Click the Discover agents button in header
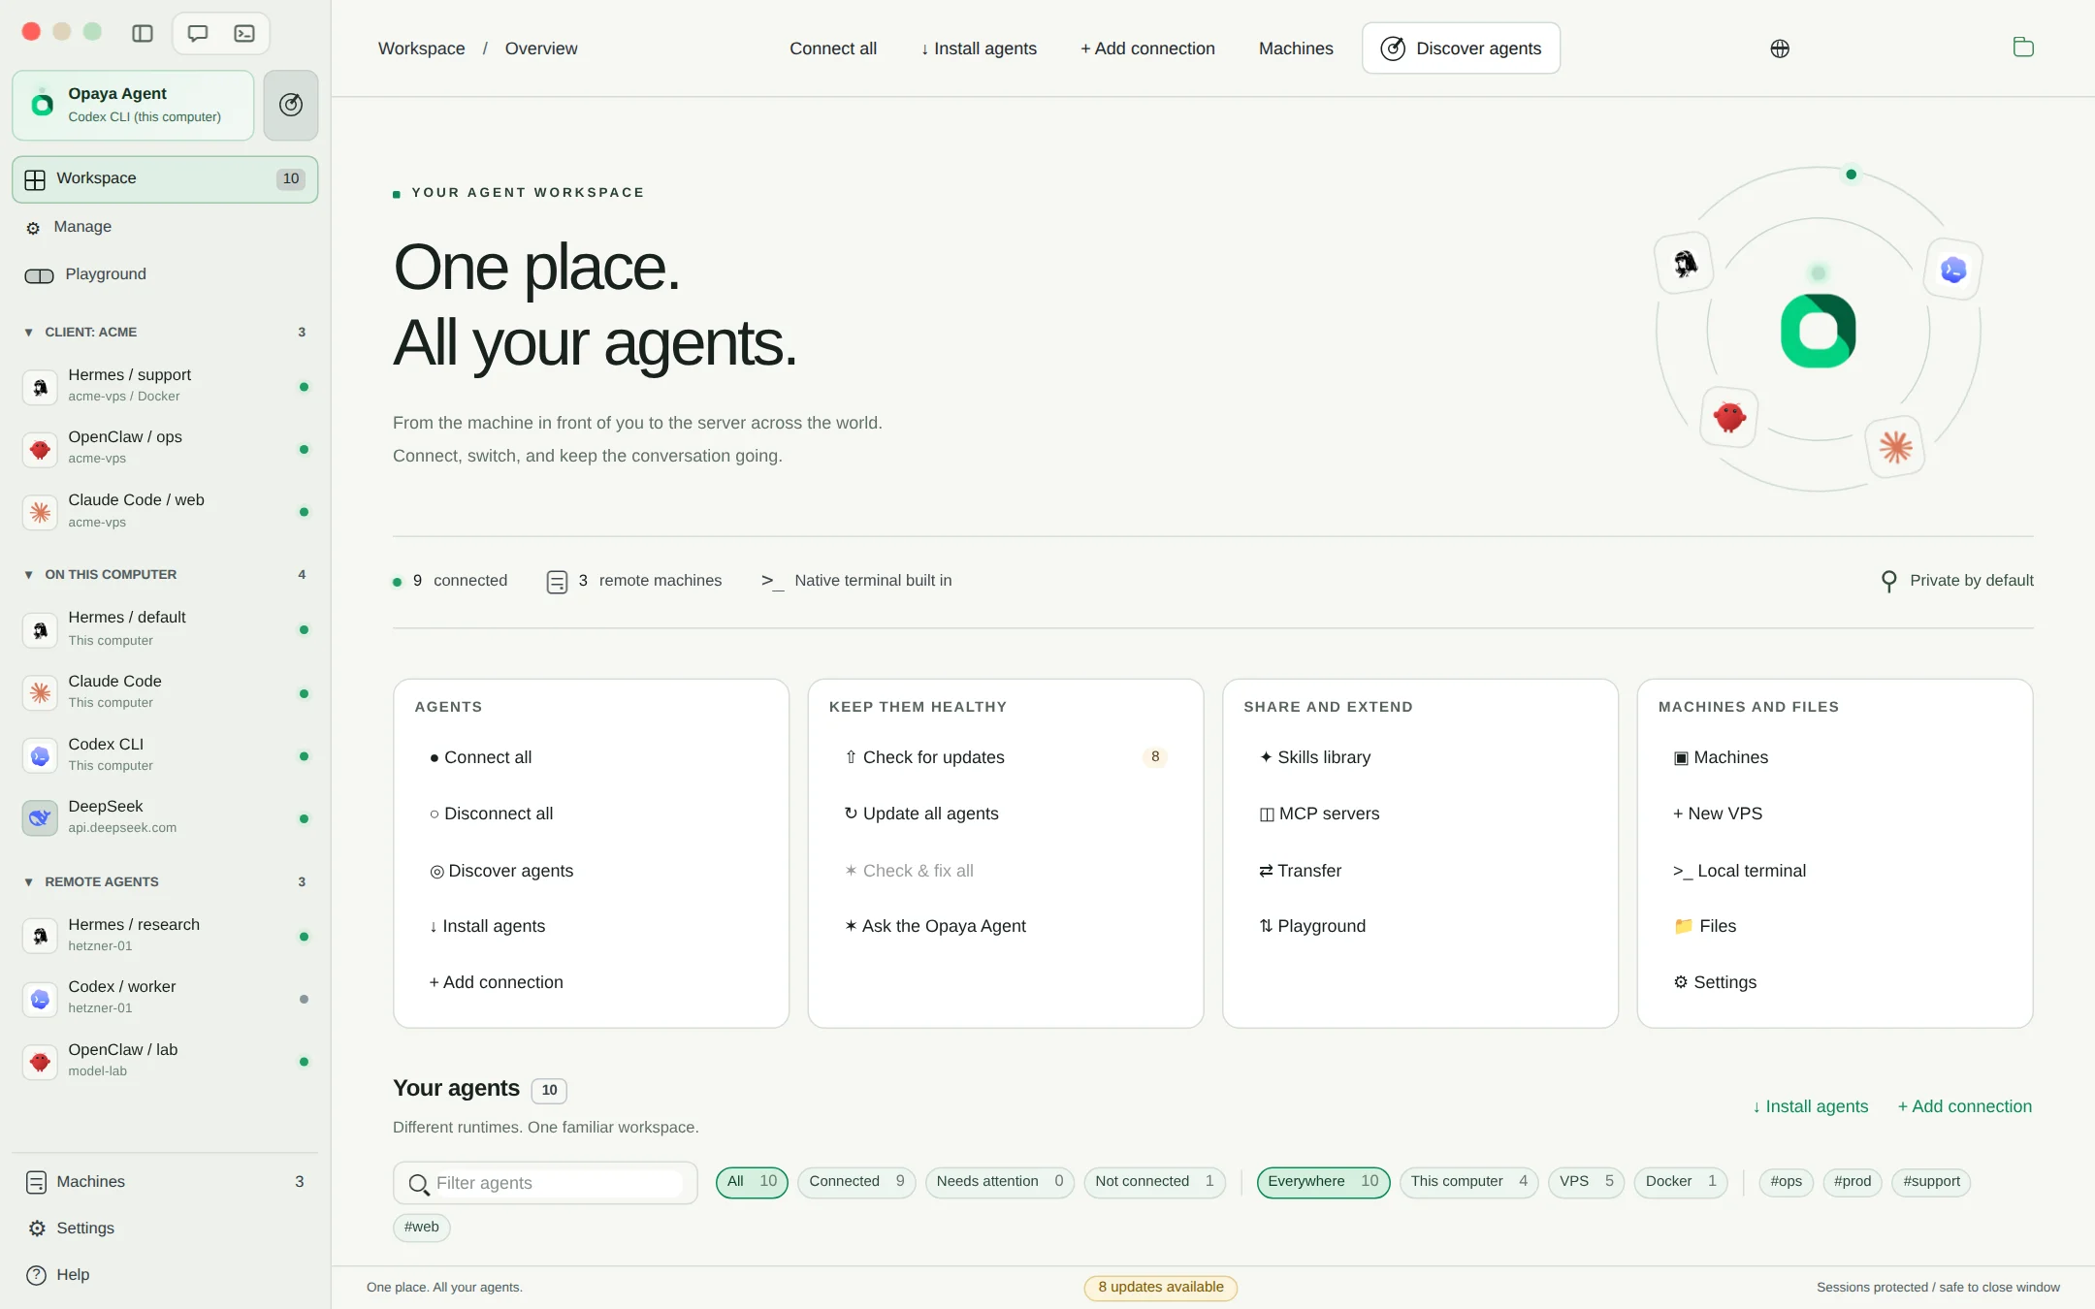This screenshot has width=2095, height=1309. (x=1461, y=48)
